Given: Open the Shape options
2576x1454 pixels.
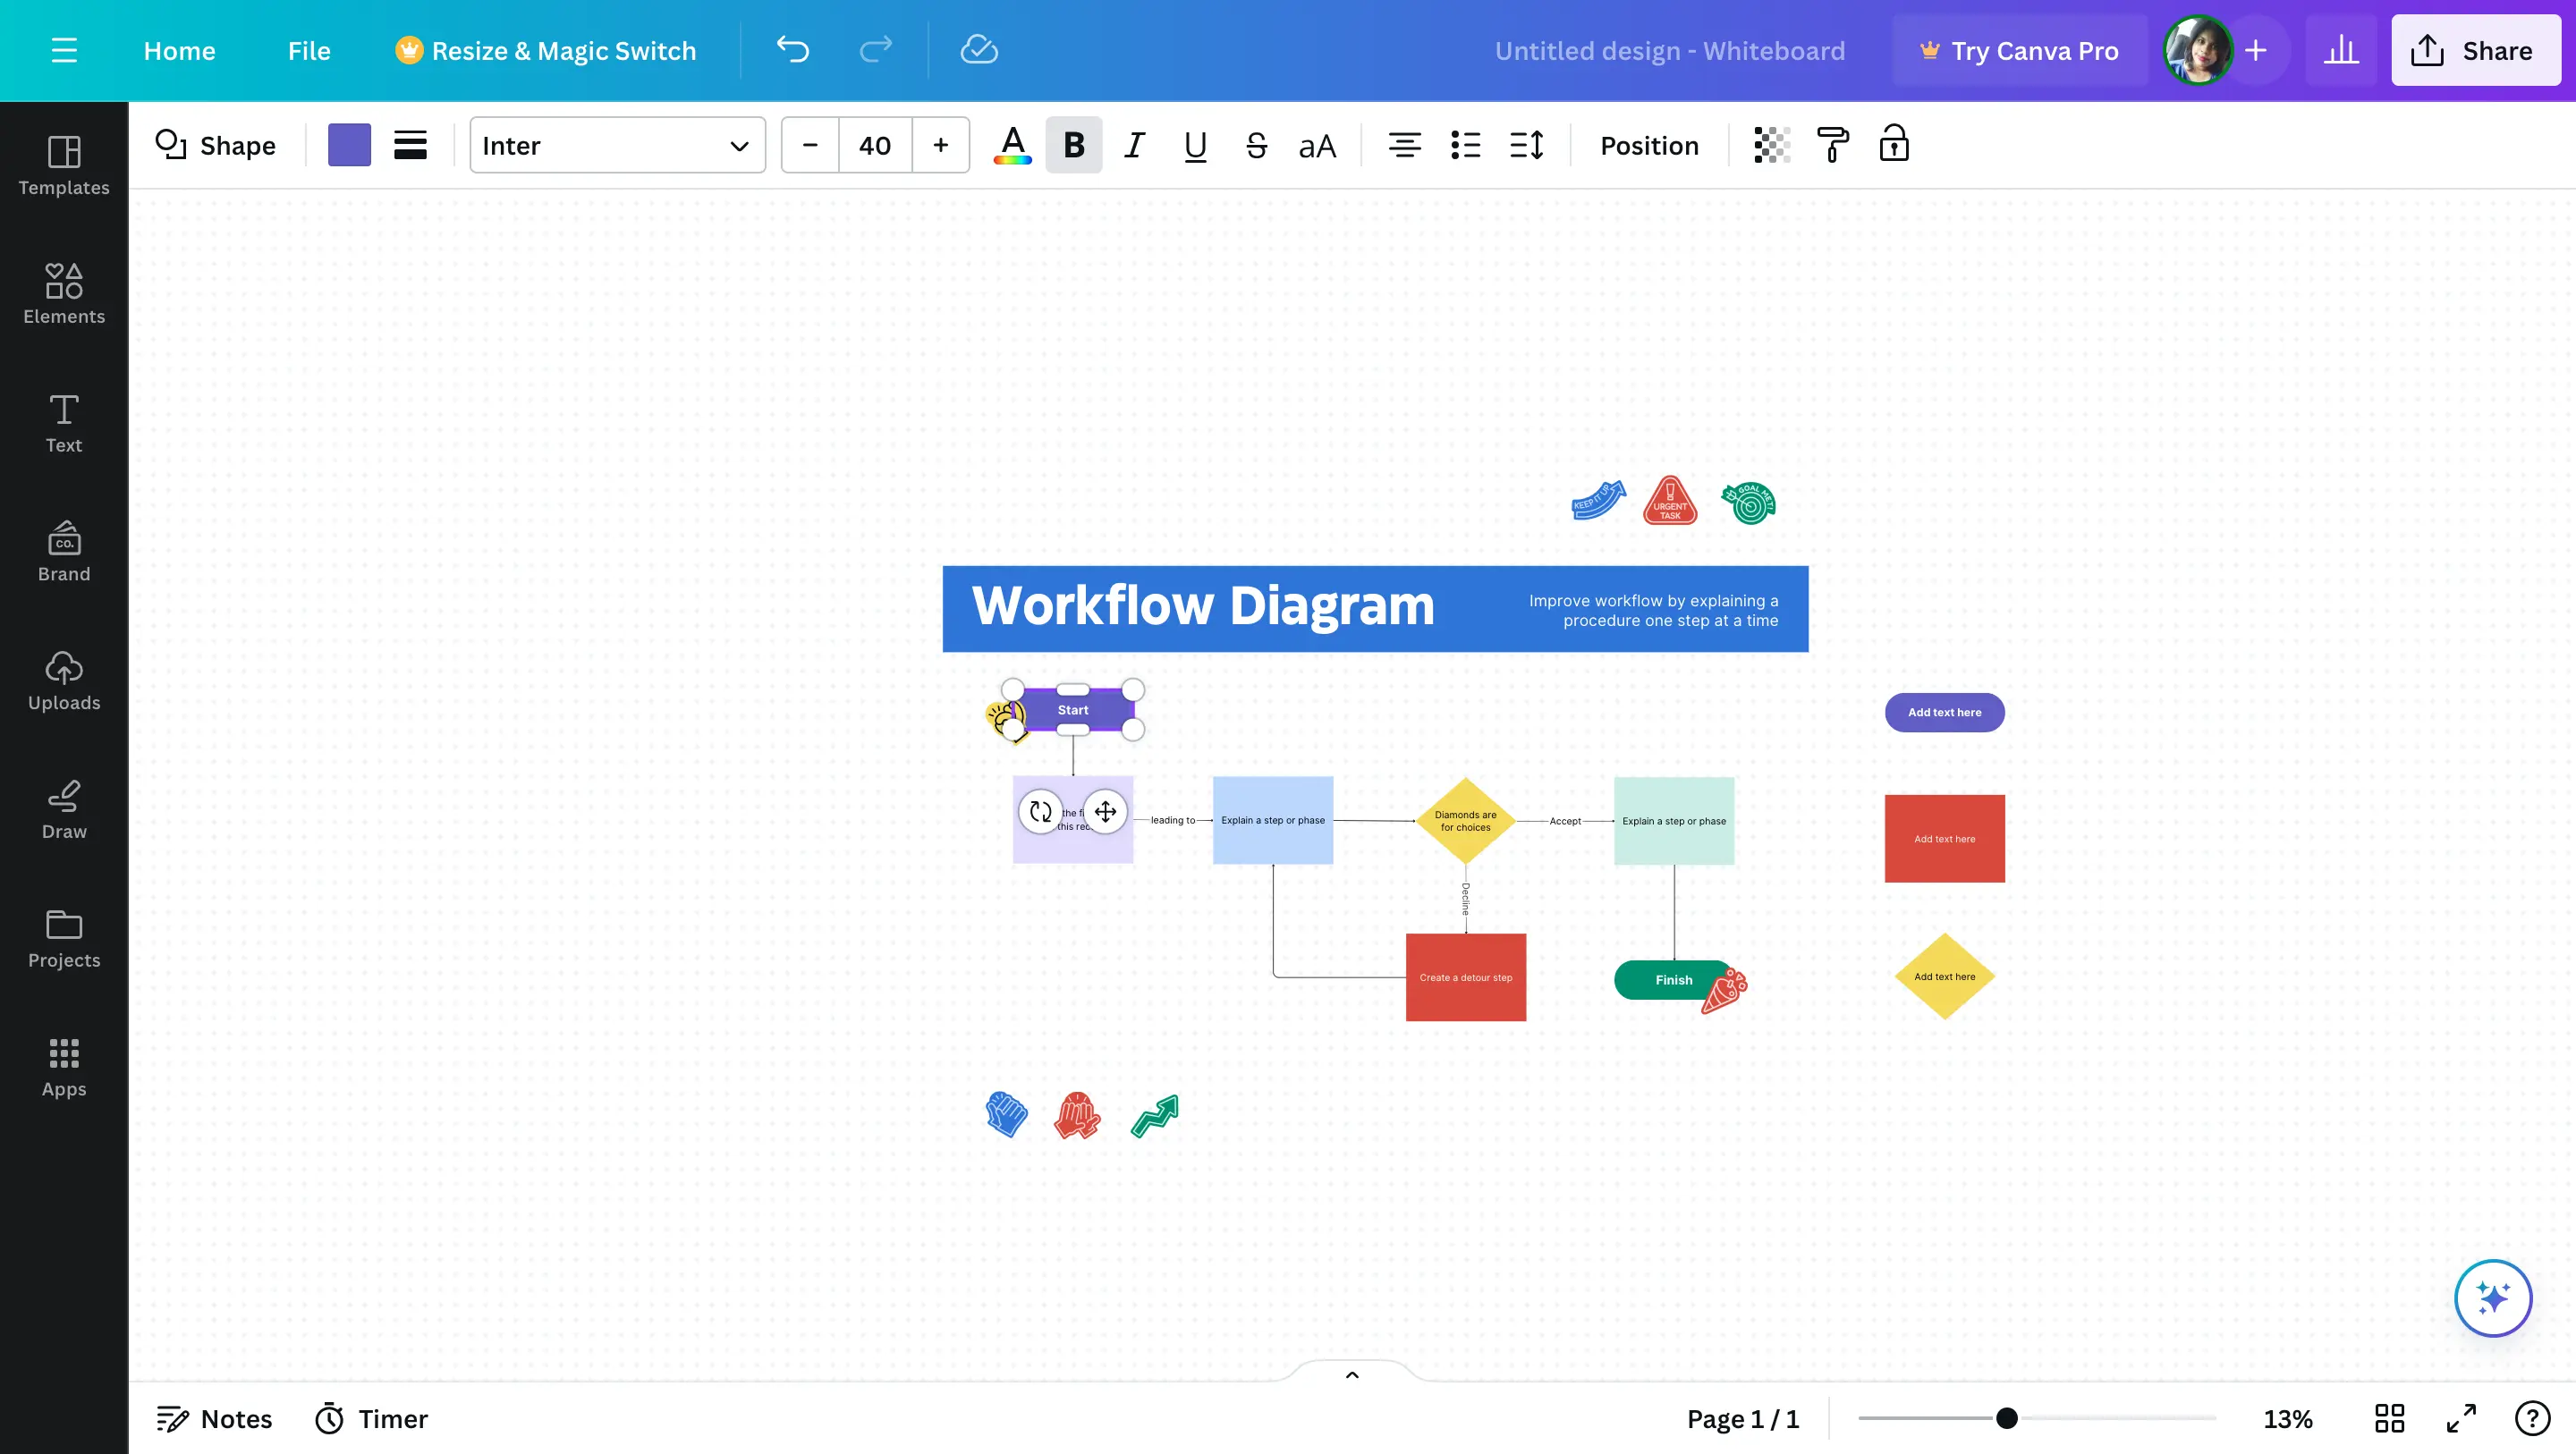Looking at the screenshot, I should pyautogui.click(x=215, y=145).
